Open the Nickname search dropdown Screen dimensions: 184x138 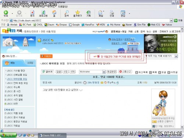point(104,72)
